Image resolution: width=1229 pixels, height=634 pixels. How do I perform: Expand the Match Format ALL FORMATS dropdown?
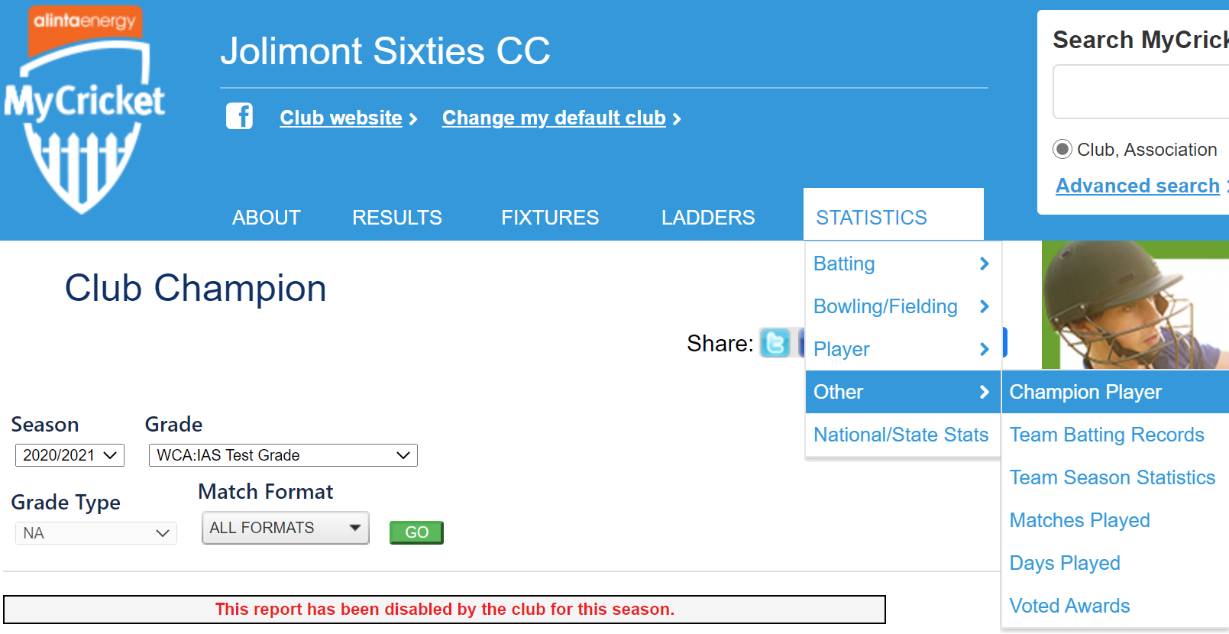[x=285, y=528]
